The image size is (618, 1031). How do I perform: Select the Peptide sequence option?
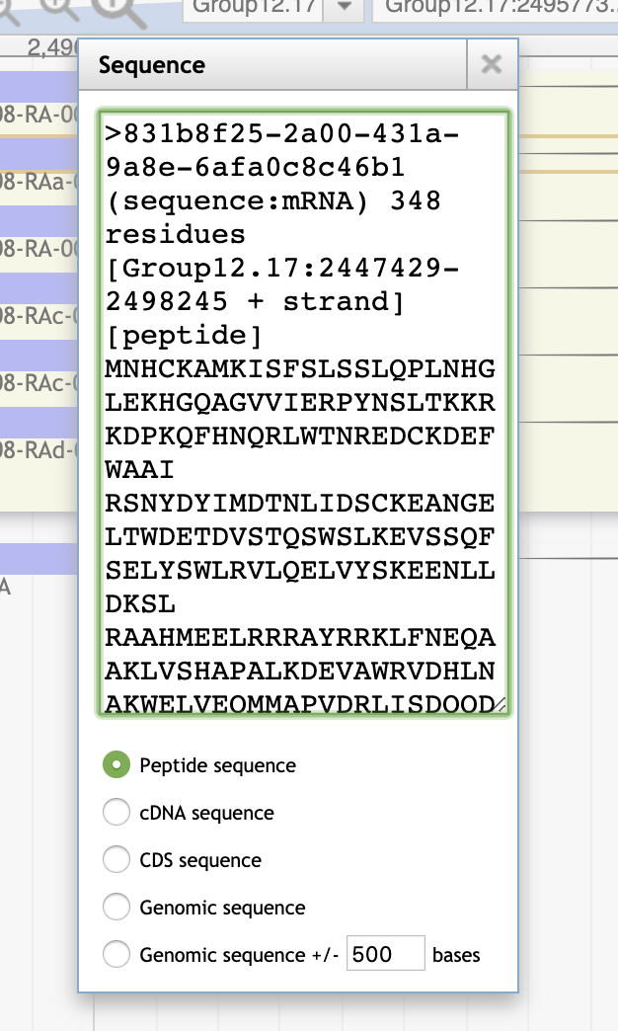click(116, 765)
